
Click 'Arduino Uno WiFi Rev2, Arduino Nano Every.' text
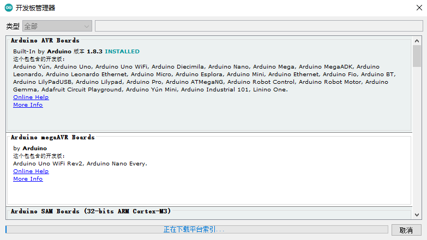[80, 163]
